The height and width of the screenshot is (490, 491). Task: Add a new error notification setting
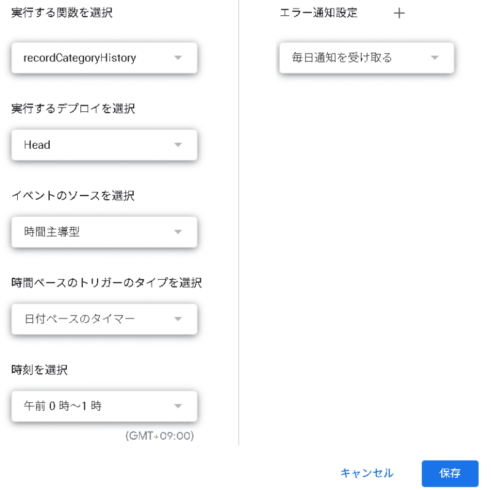[x=399, y=13]
